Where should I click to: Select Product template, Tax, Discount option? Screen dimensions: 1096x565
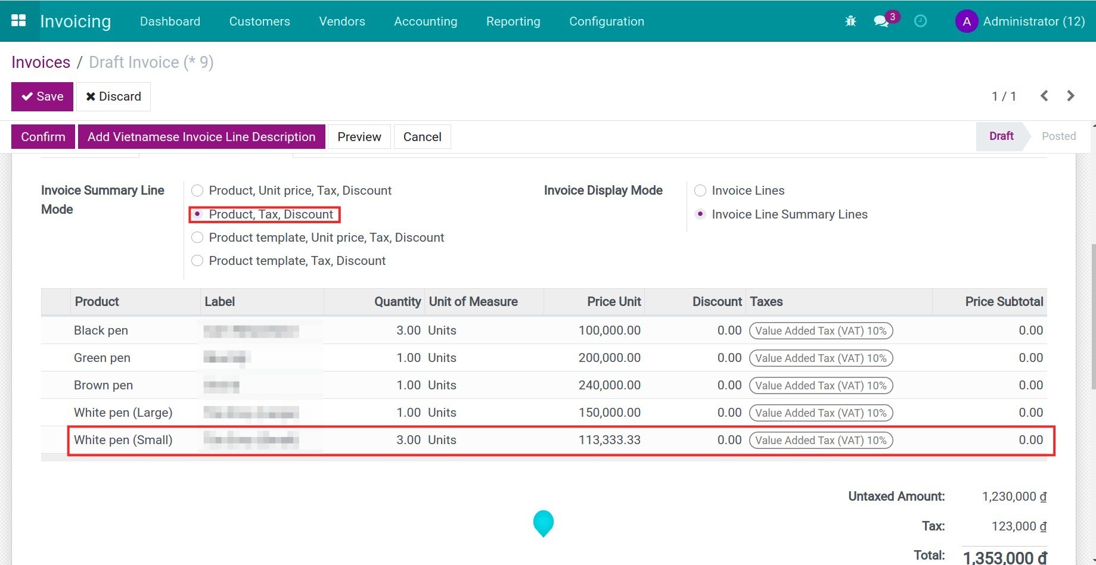(x=197, y=260)
